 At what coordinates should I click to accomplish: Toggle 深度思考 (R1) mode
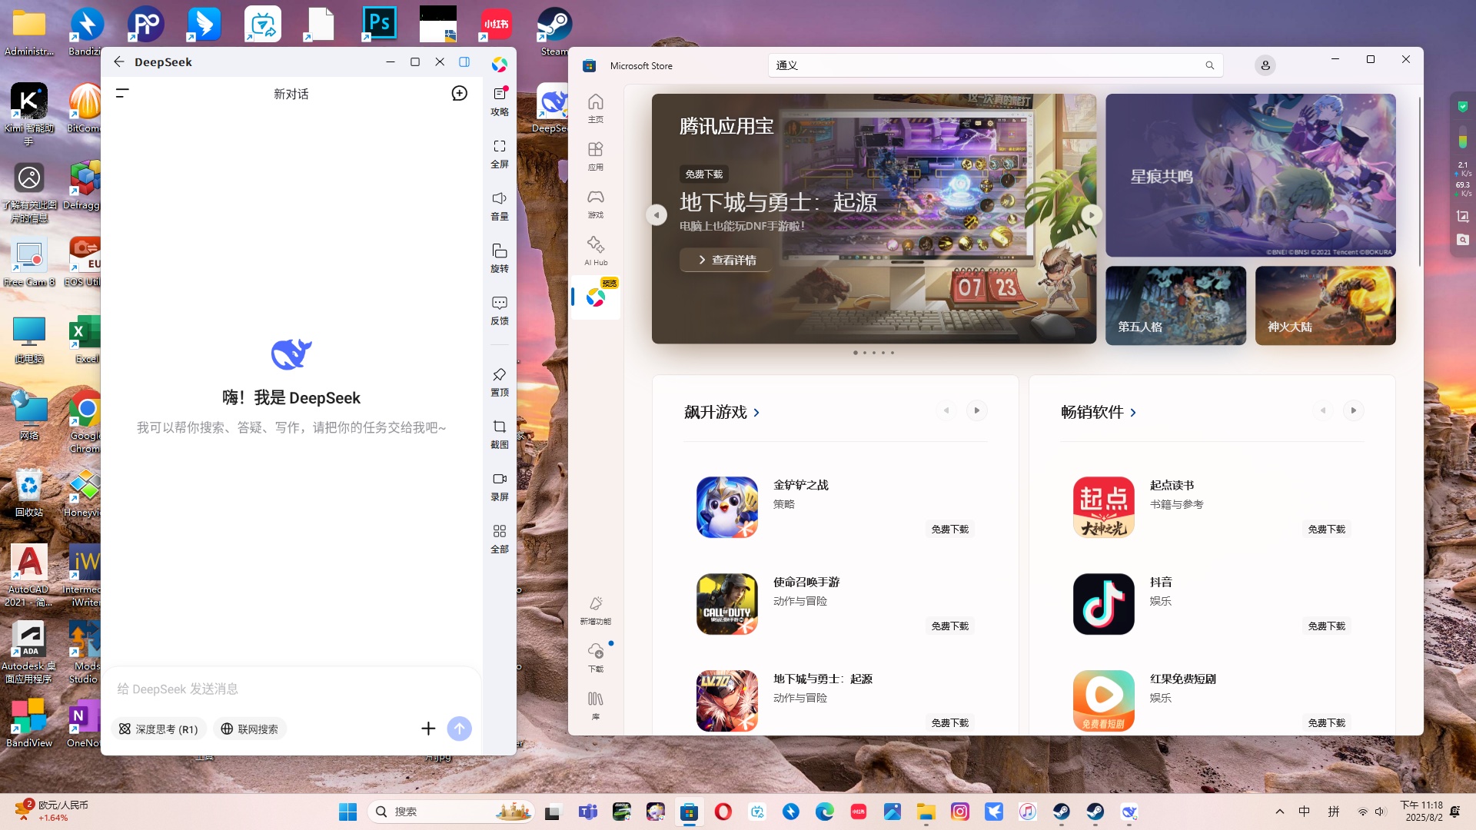click(x=158, y=729)
